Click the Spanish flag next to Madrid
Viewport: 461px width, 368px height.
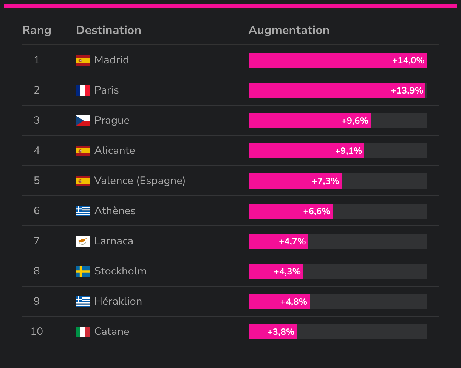(x=83, y=60)
